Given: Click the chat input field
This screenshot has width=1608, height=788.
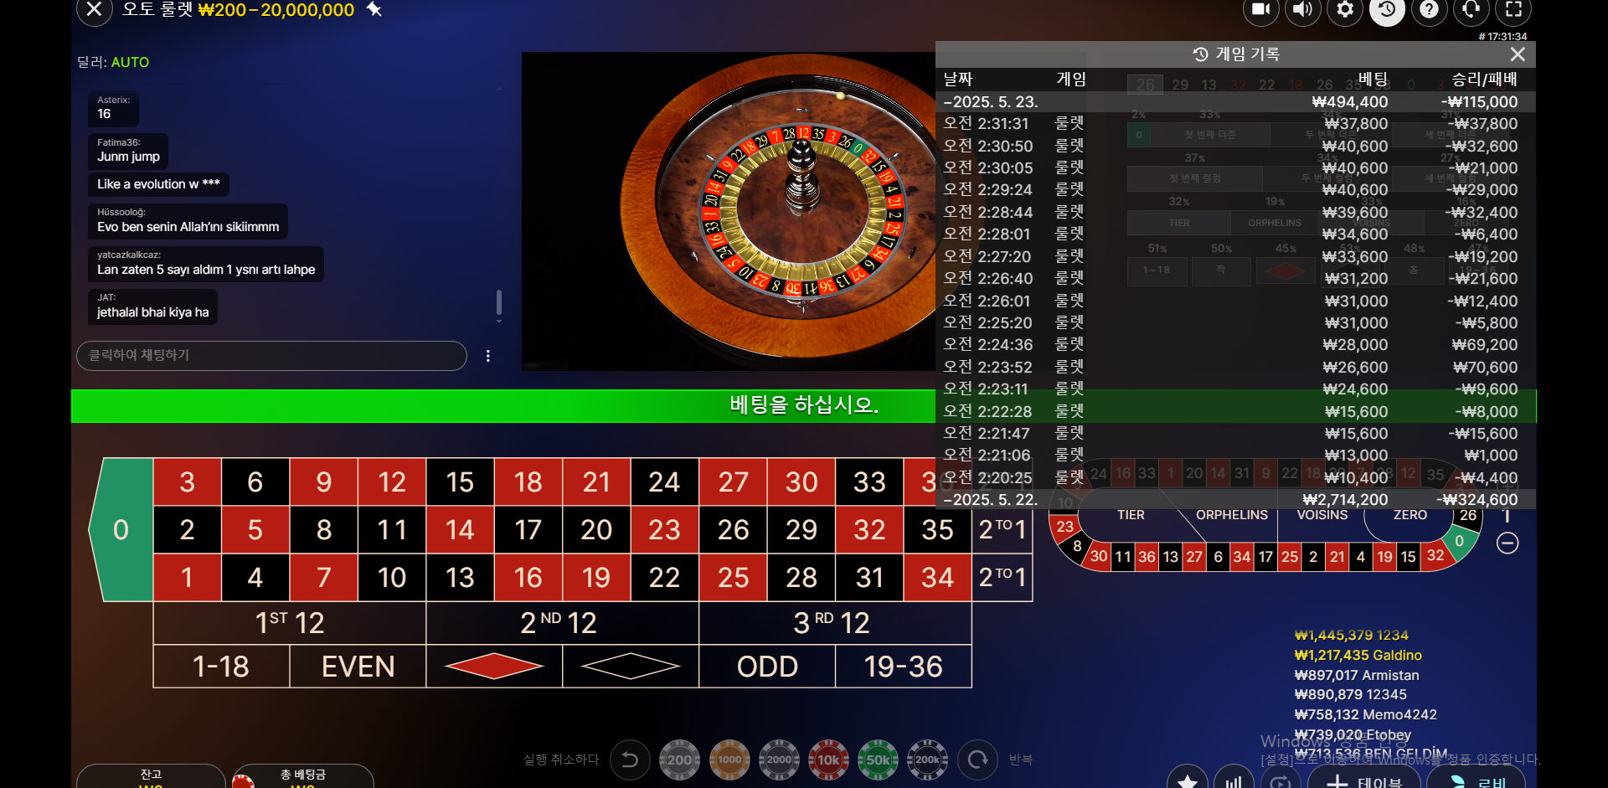Looking at the screenshot, I should (x=271, y=356).
